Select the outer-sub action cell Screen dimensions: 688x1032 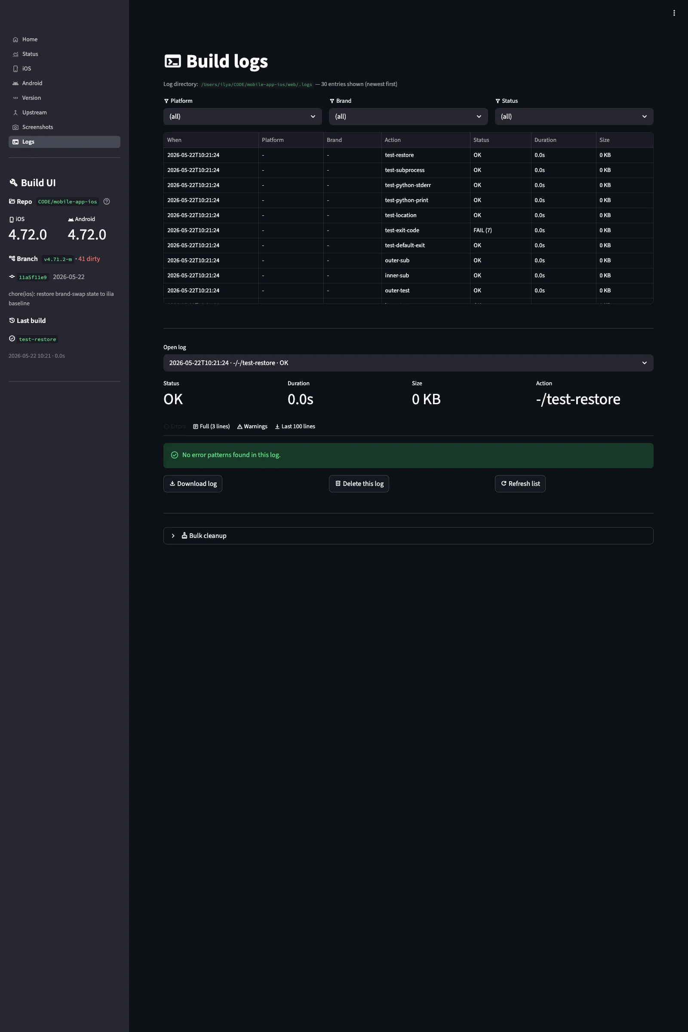tap(426, 261)
